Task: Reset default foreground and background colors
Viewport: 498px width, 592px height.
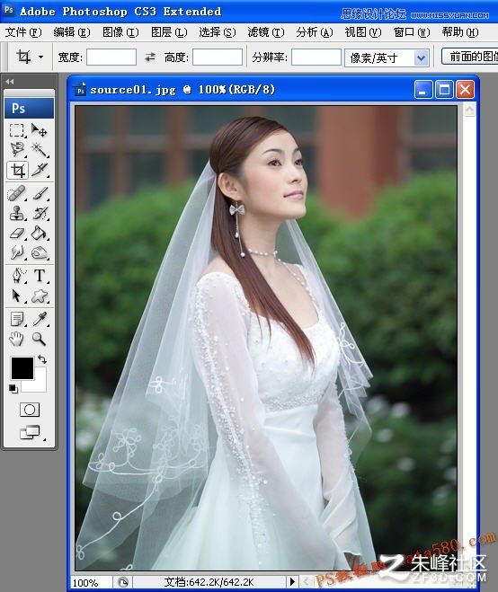Action: (13, 388)
